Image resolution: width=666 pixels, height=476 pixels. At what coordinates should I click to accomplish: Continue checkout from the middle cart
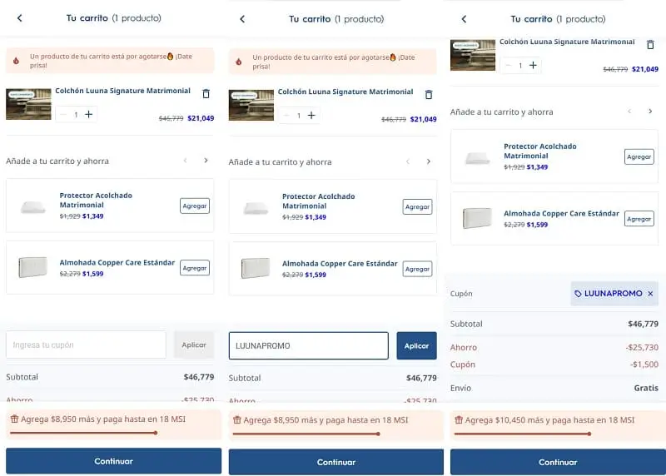click(336, 462)
